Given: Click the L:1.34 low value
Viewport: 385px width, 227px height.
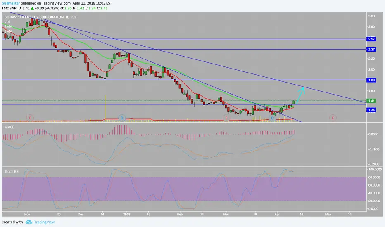Looking at the screenshot, I should tap(90, 8).
